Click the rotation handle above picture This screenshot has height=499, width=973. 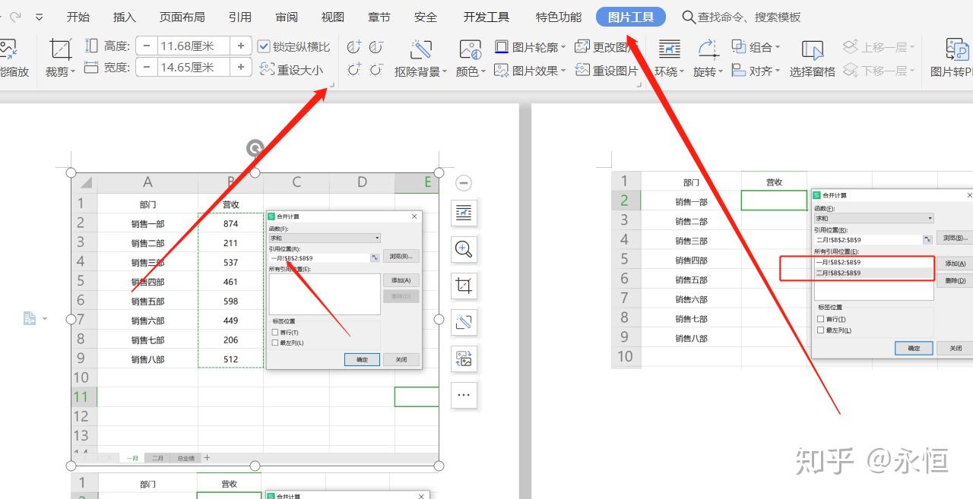tap(255, 147)
